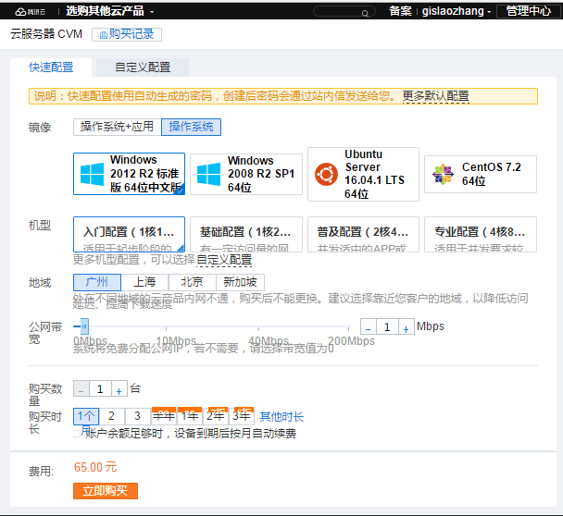Image resolution: width=563 pixels, height=516 pixels.
Task: Click the Tencent Cloud logo
Action: [29, 11]
